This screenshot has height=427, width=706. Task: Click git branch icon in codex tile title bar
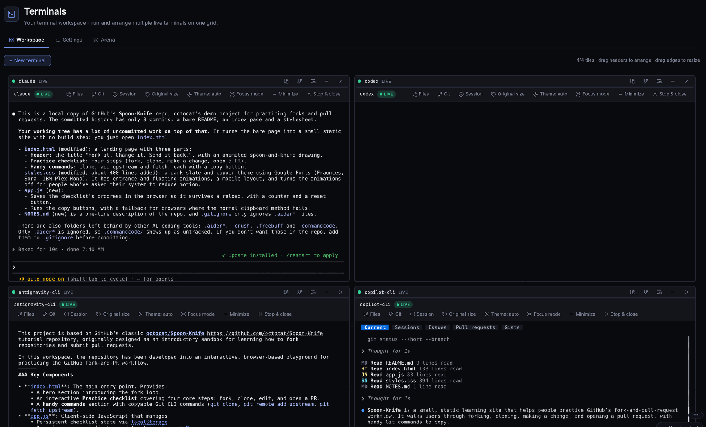pyautogui.click(x=646, y=81)
